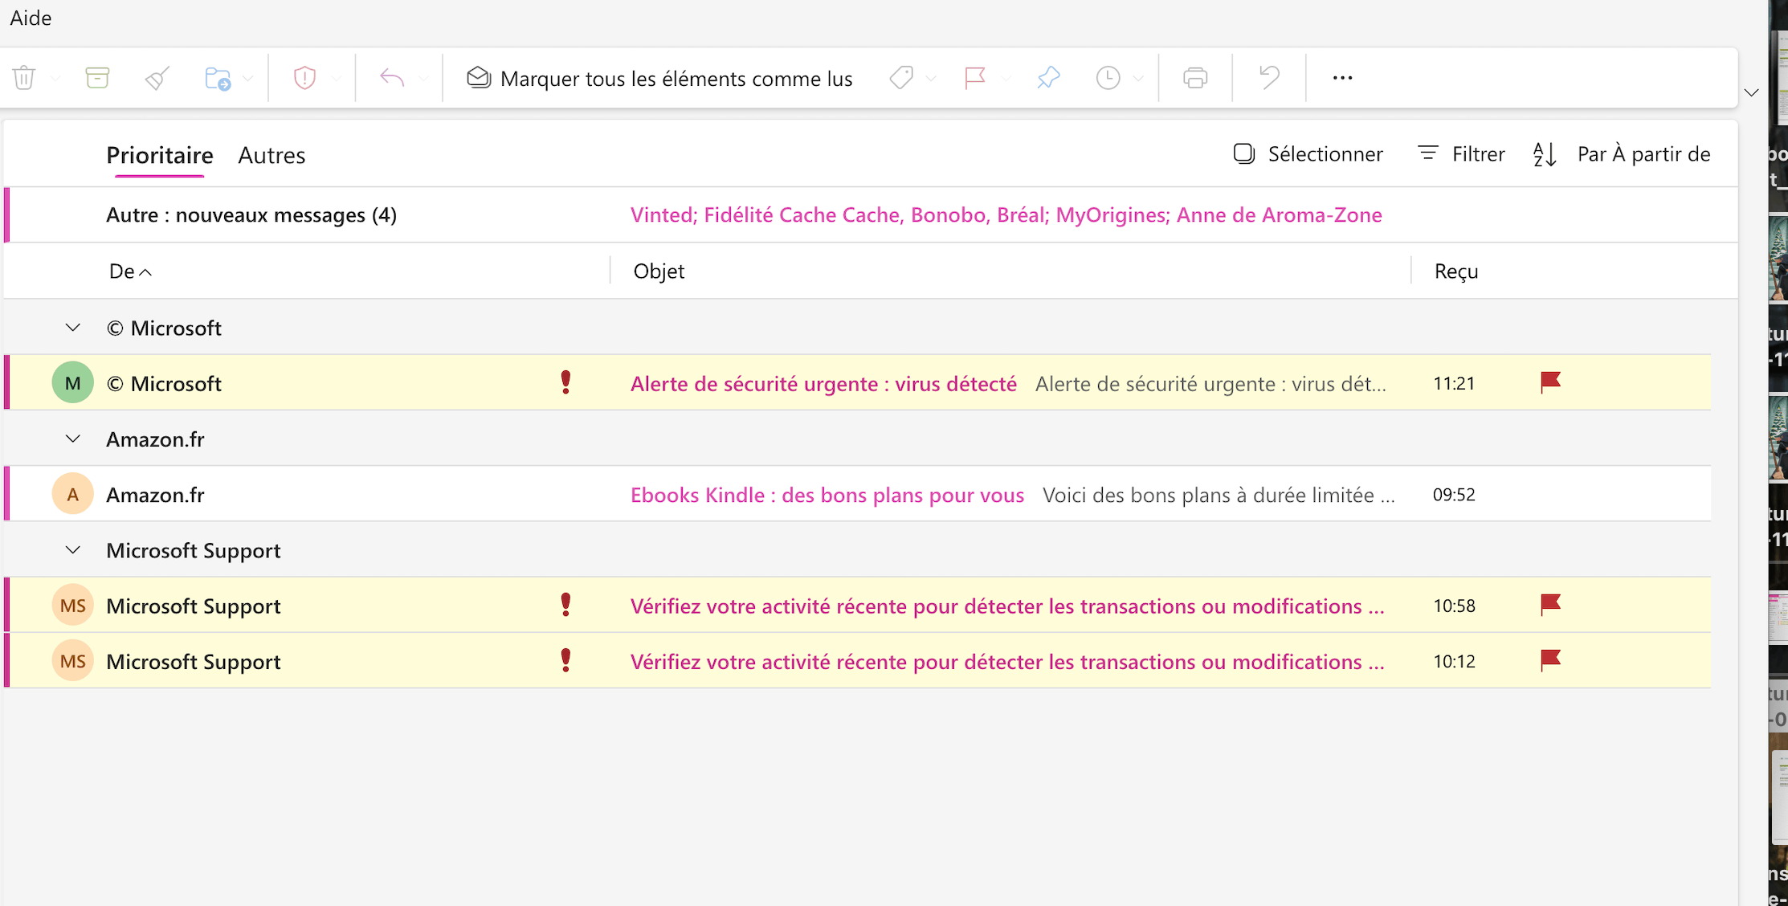
Task: Click flag on Microsoft Support 10:58 email
Action: click(1550, 605)
